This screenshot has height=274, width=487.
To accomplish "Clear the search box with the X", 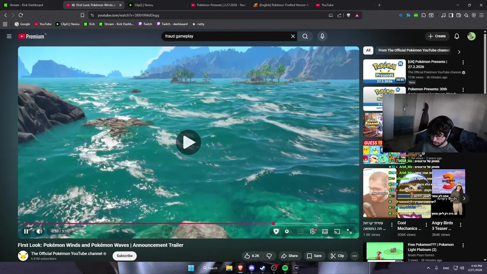I will [293, 36].
